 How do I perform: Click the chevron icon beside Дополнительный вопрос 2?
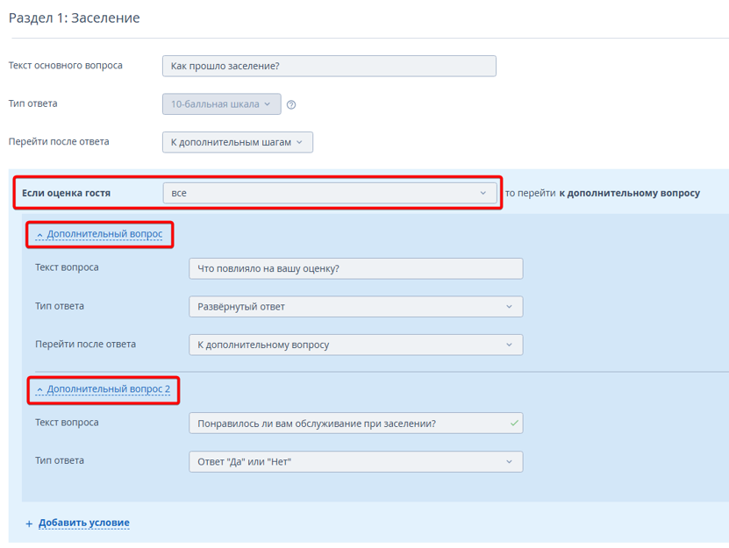pos(39,390)
